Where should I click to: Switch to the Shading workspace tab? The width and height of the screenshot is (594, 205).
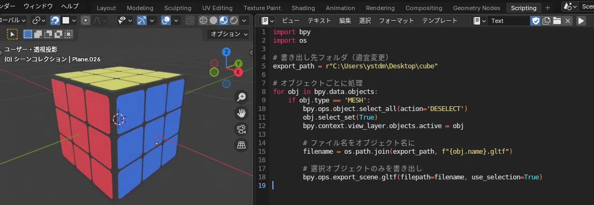pos(303,8)
